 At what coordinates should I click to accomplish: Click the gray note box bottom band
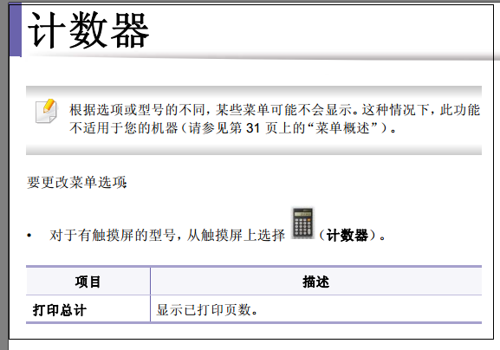pos(254,150)
